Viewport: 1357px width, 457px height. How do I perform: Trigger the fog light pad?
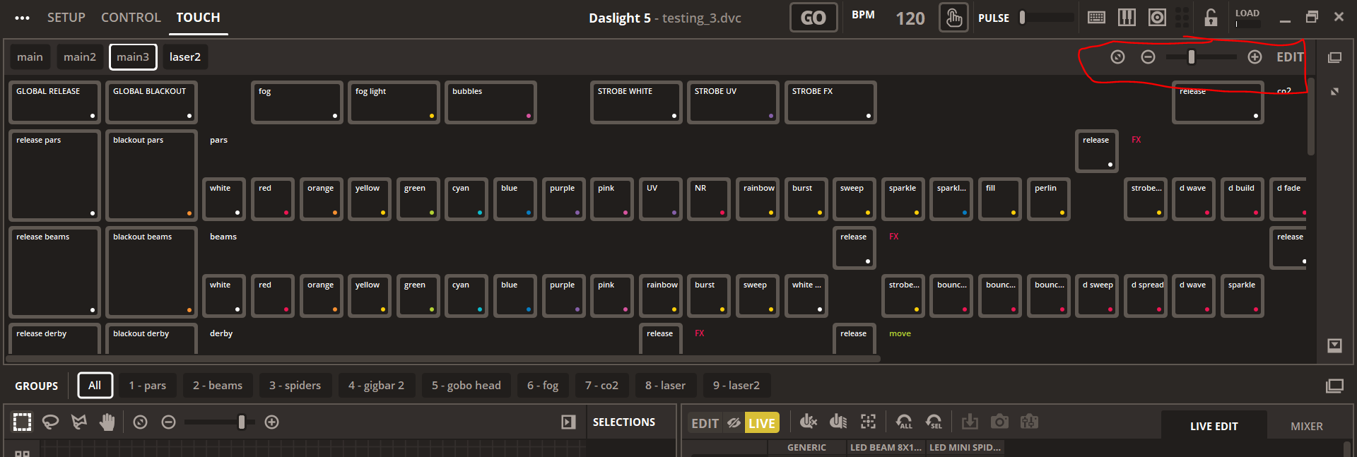394,102
